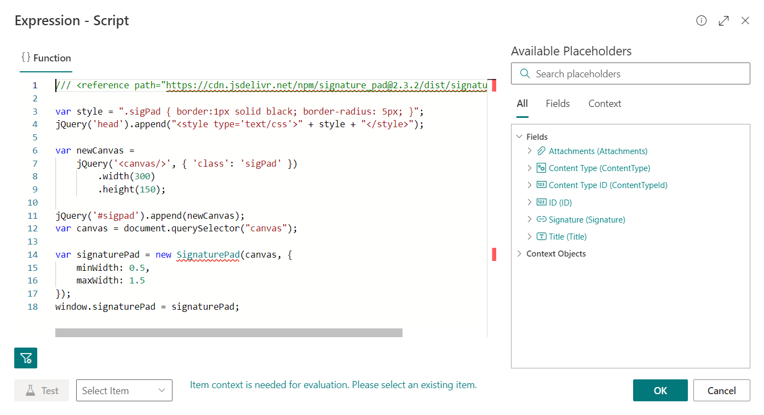This screenshot has width=764, height=415.
Task: Expand the Context Objects group
Action: click(519, 254)
